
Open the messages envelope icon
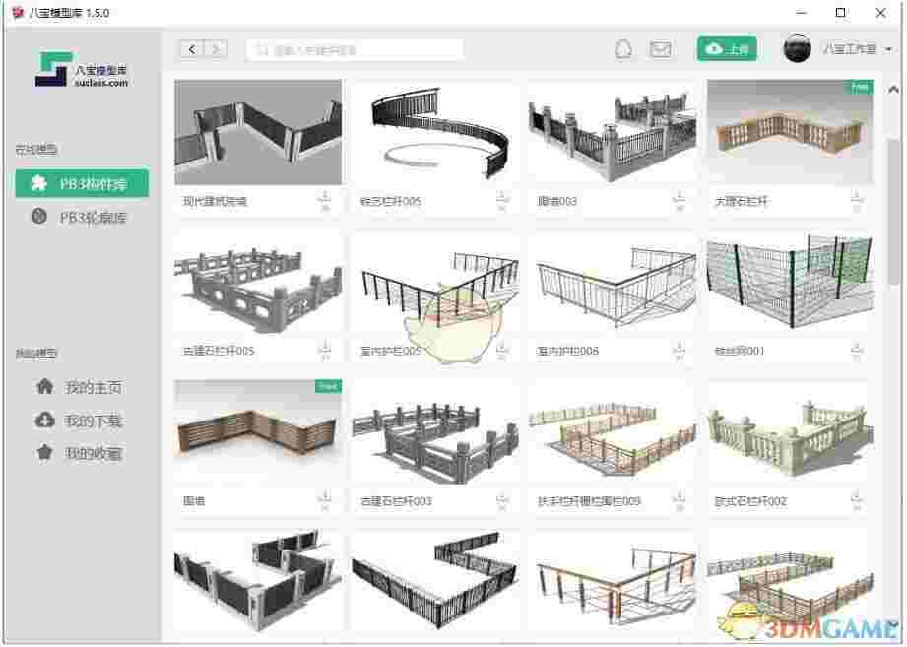click(661, 48)
